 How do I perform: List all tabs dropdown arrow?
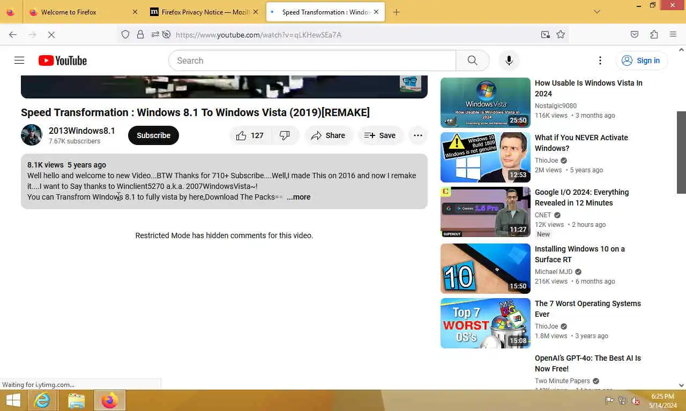[x=597, y=12]
